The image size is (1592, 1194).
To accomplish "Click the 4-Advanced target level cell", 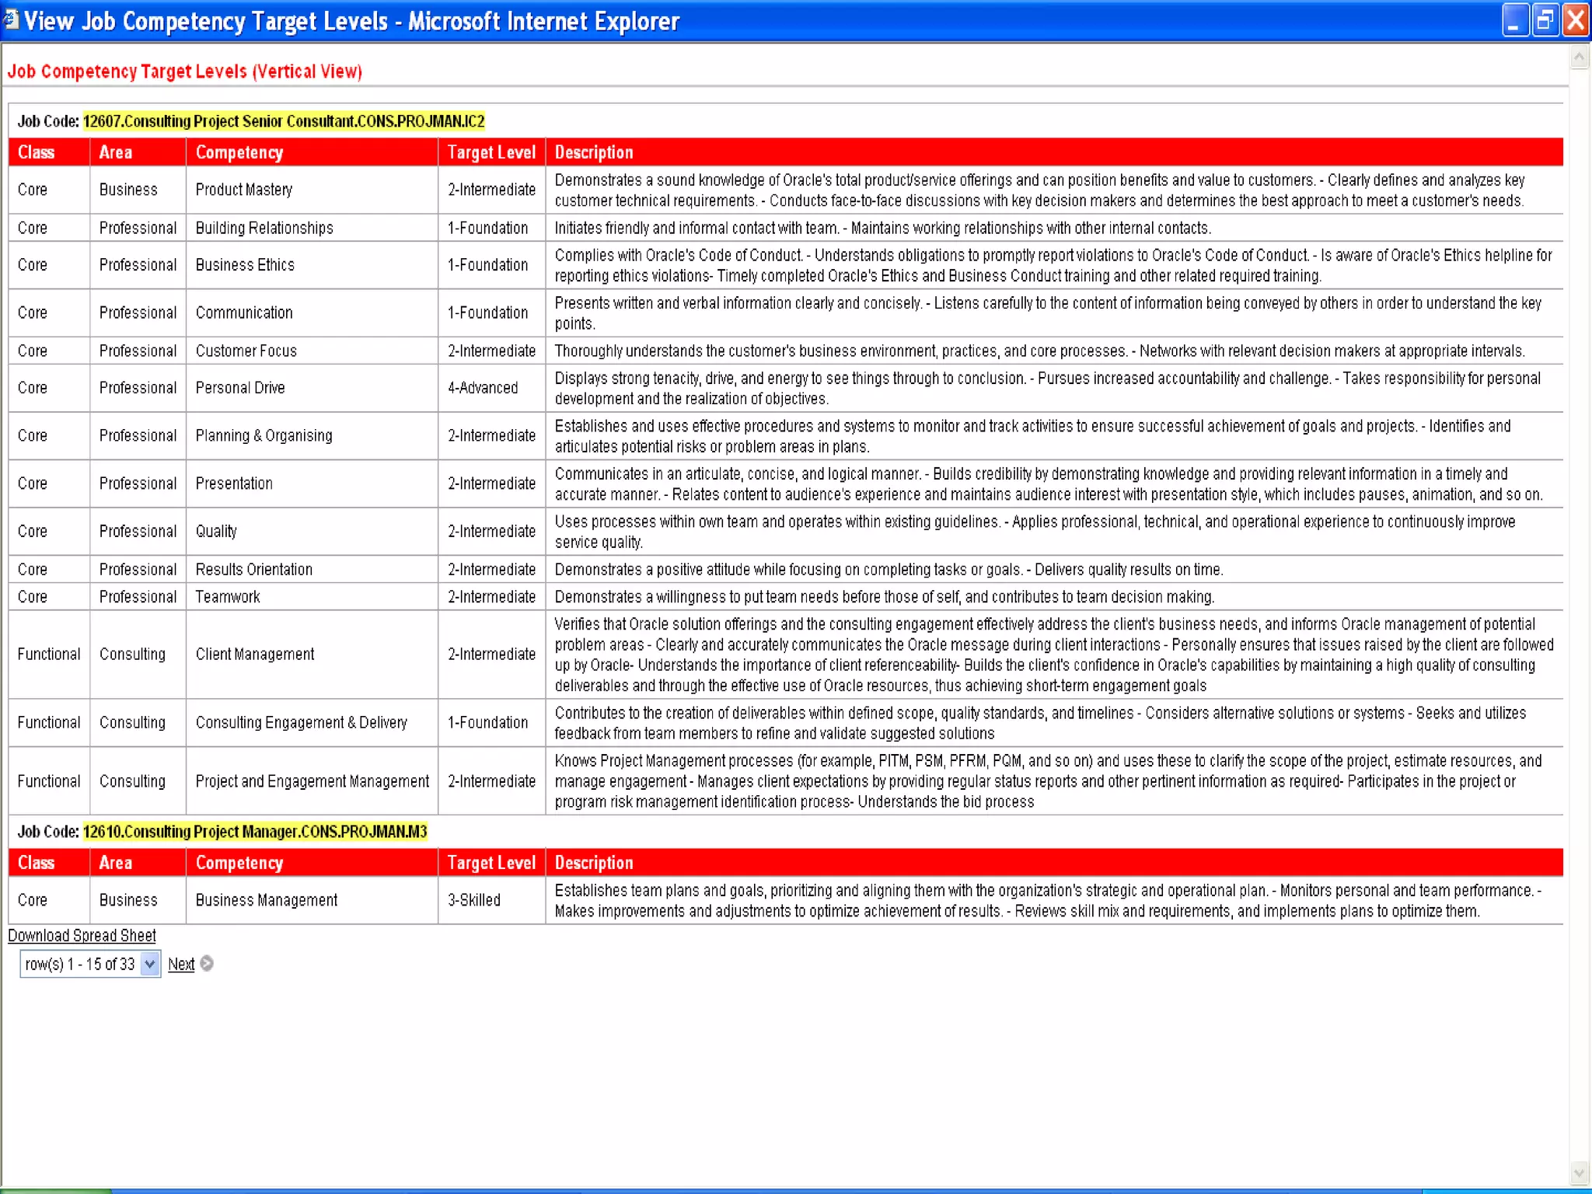I will [483, 388].
